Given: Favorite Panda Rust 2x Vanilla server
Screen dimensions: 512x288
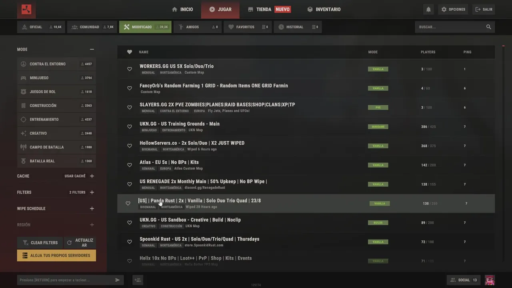Looking at the screenshot, I should pyautogui.click(x=128, y=204).
